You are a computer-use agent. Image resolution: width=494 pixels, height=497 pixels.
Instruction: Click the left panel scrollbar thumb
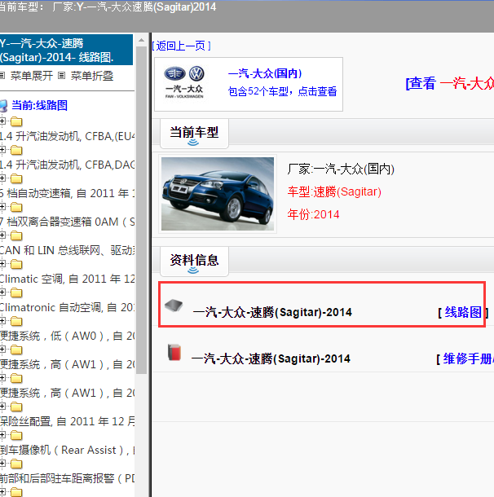tap(141, 210)
